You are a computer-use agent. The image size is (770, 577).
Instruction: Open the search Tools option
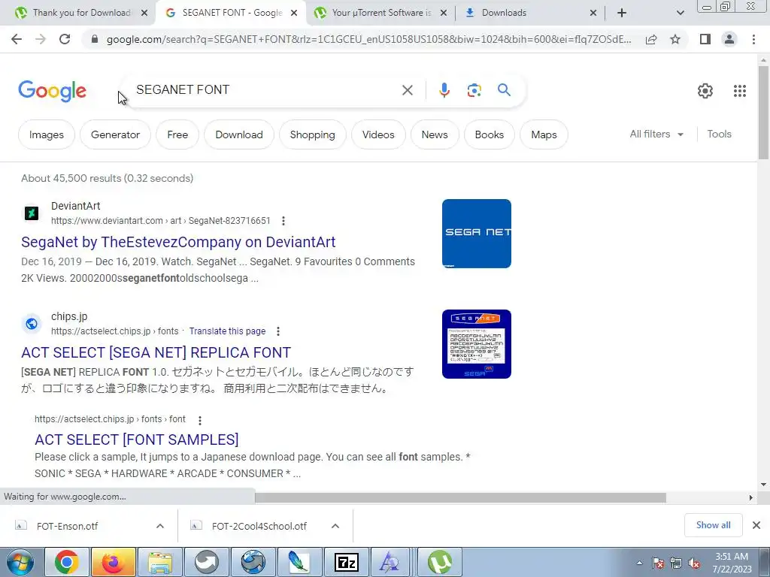[719, 134]
